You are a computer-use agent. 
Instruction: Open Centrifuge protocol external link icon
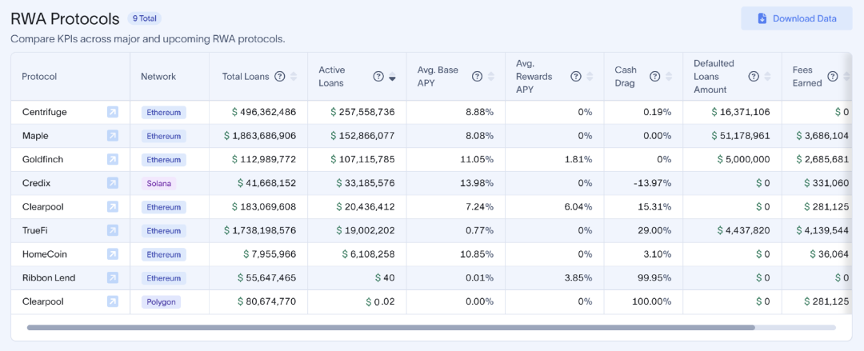[113, 113]
